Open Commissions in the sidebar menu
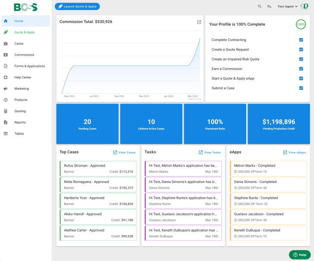Viewport: 314px width, 261px height. [x=25, y=55]
